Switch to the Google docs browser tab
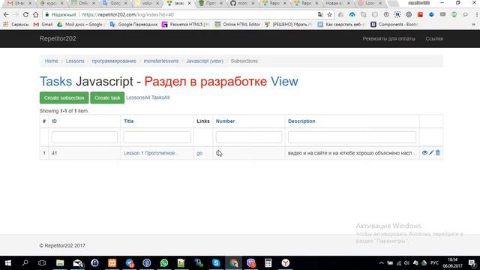Viewport: 480px width, 270px height. [x=115, y=3]
